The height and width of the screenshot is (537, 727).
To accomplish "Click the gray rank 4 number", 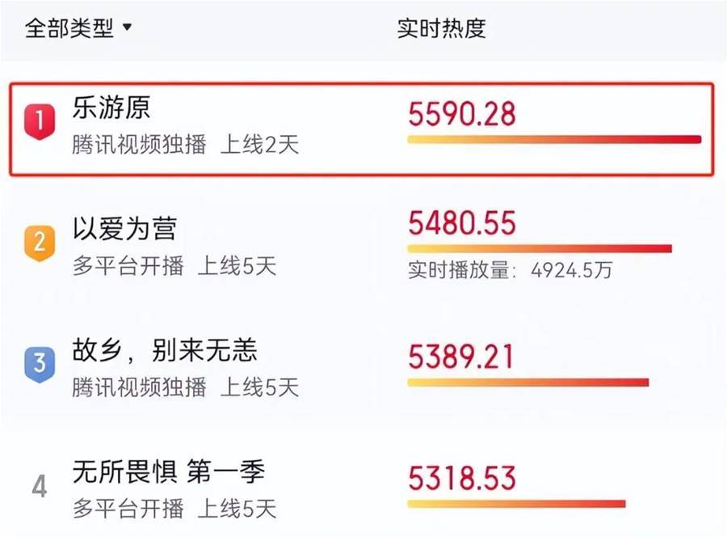I will (40, 486).
